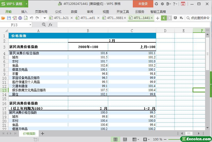Click the print icon in quick toolbar
Viewport: 212px width, 142px height.
coord(20,18)
